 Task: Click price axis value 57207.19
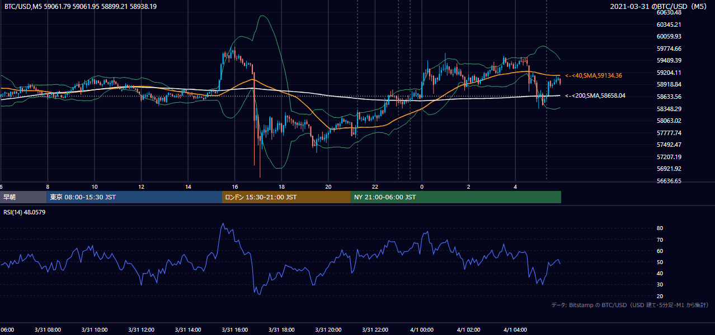(x=669, y=157)
